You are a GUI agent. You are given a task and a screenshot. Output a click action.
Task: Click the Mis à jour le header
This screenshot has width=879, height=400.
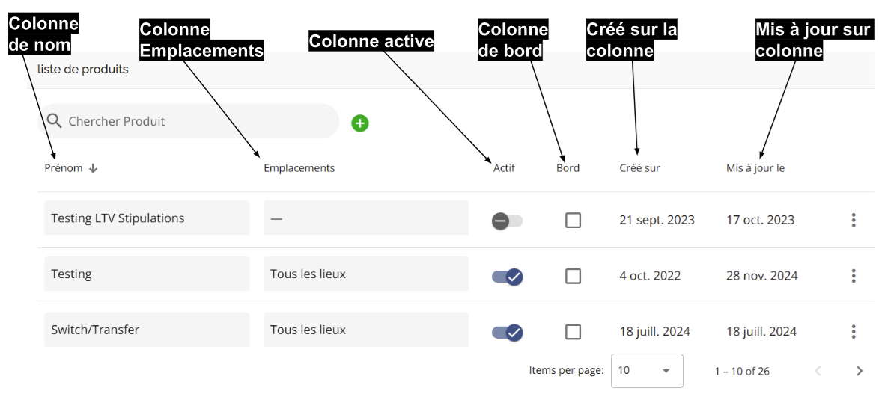point(755,167)
